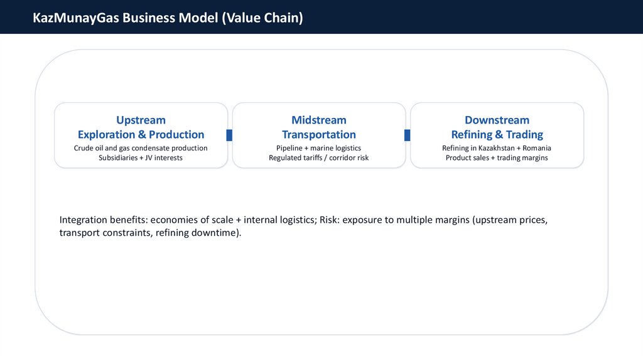Screen dimensions: 643x360
Task: Click the blue connector between Midstream and Downstream
Action: [x=407, y=135]
